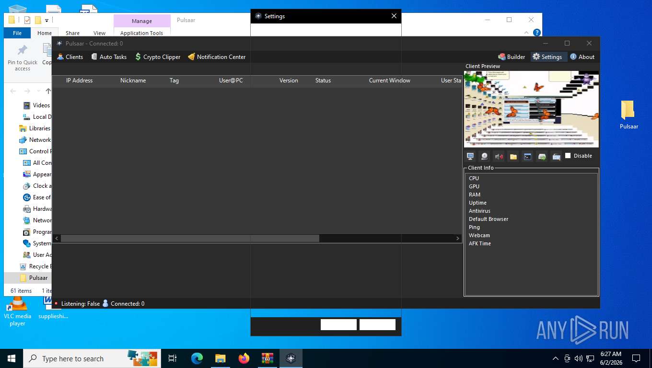
Task: Collapse the Explorer ribbon with the chevron
Action: tap(527, 33)
